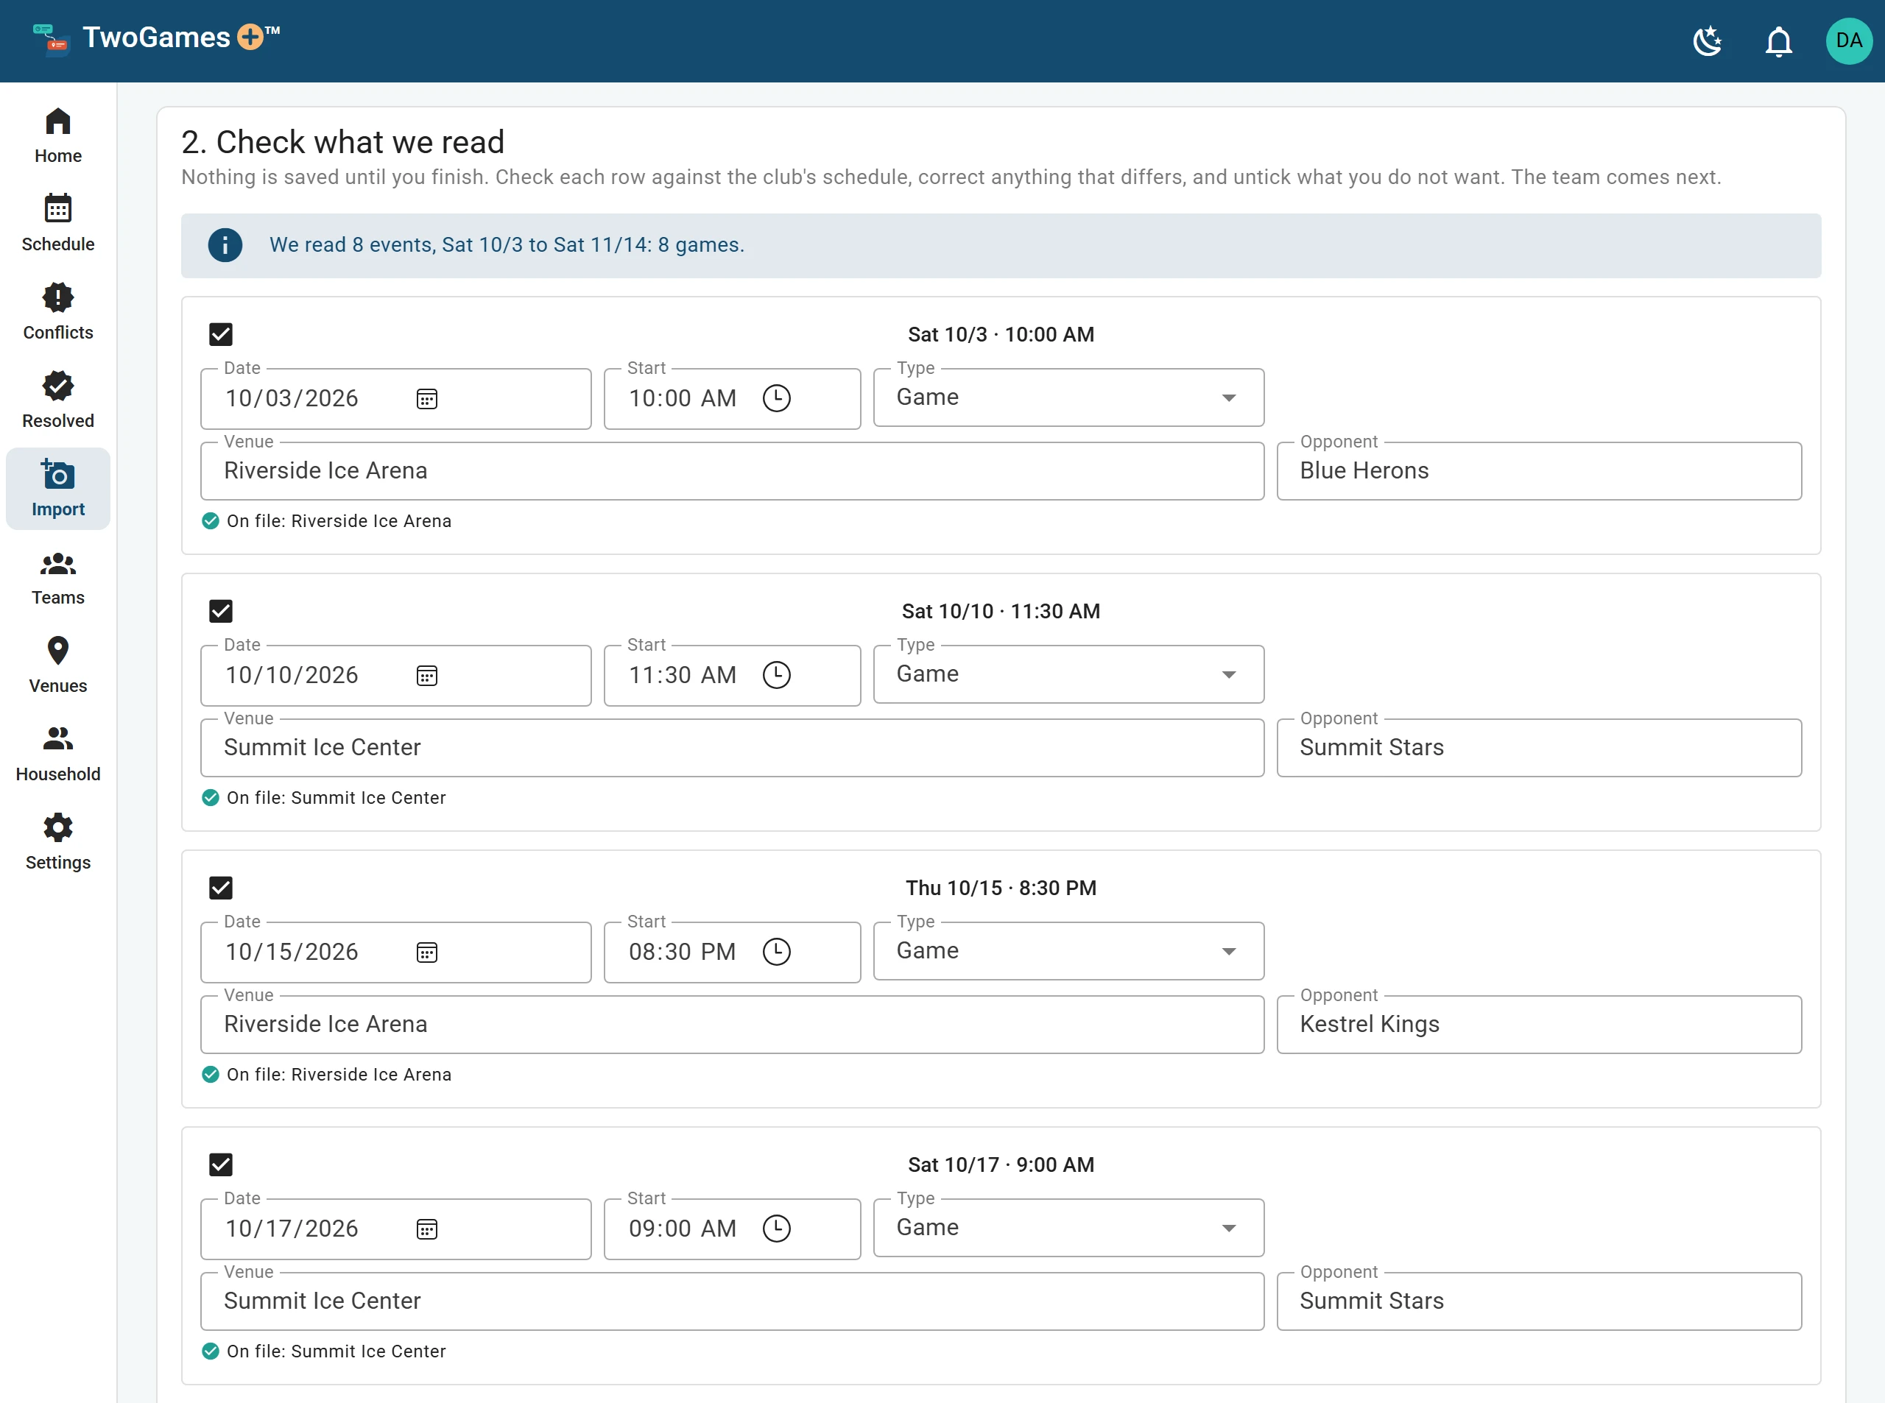The height and width of the screenshot is (1403, 1885).
Task: Open Conflicts in the sidebar
Action: coord(57,313)
